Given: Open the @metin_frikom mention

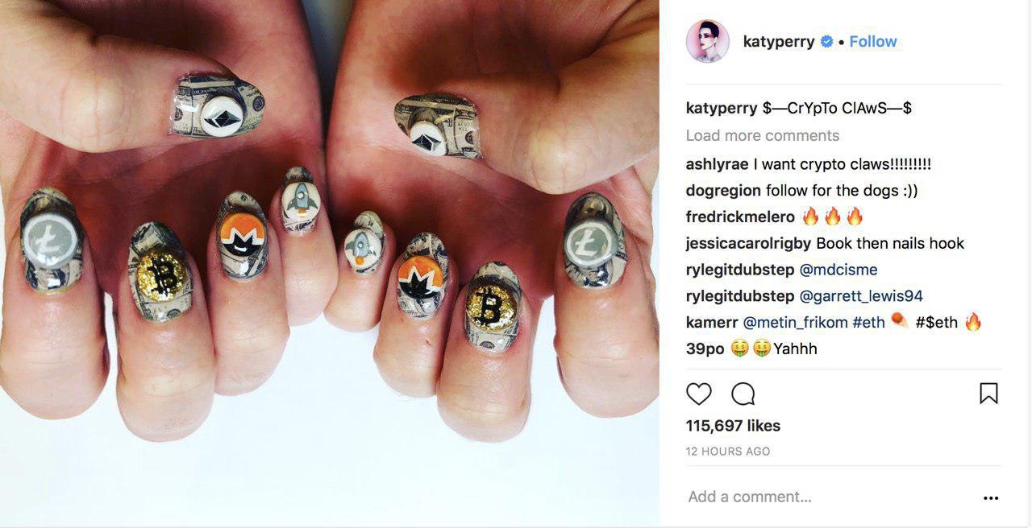Looking at the screenshot, I should (795, 323).
